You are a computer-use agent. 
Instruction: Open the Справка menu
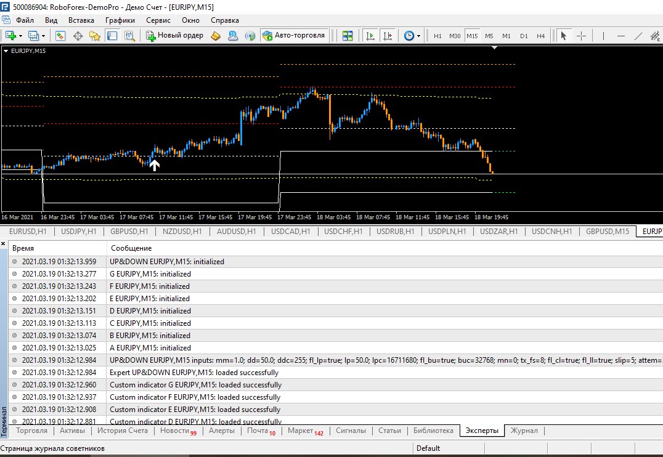(x=225, y=20)
